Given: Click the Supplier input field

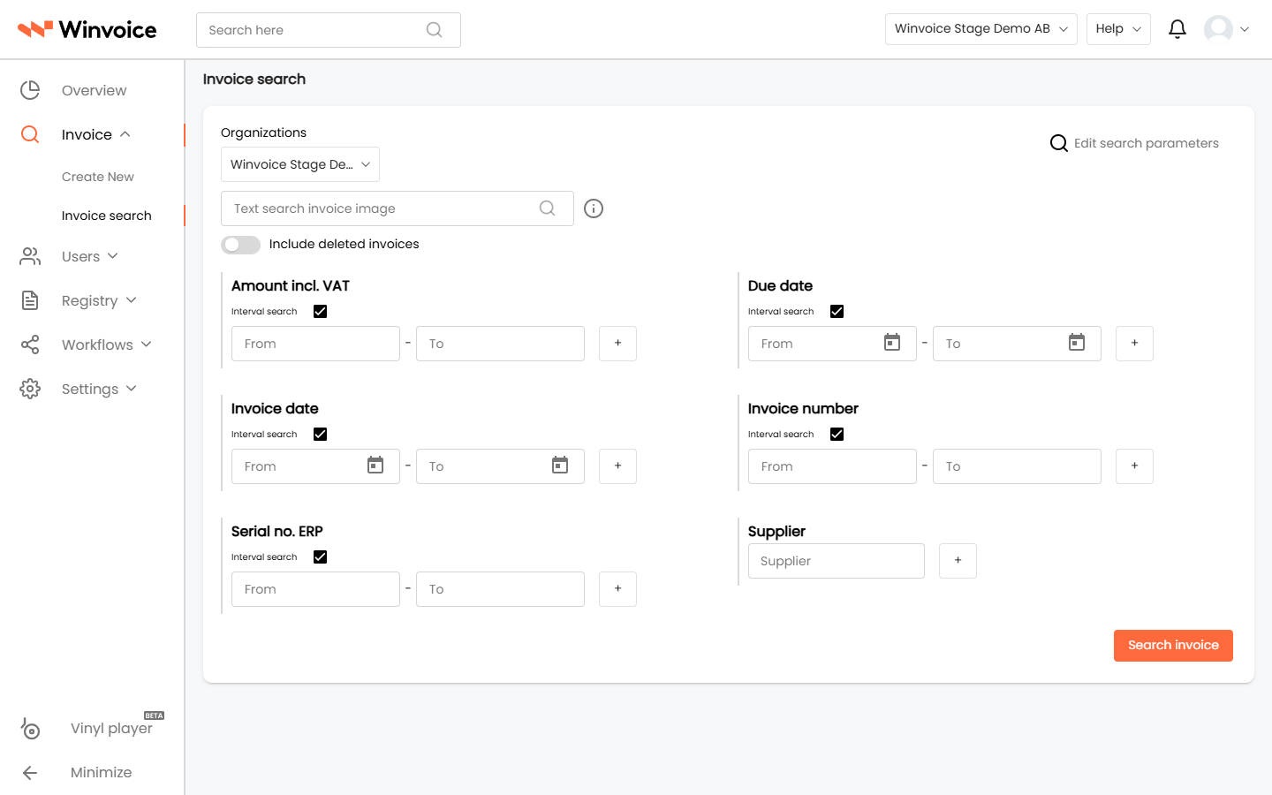Looking at the screenshot, I should (837, 561).
